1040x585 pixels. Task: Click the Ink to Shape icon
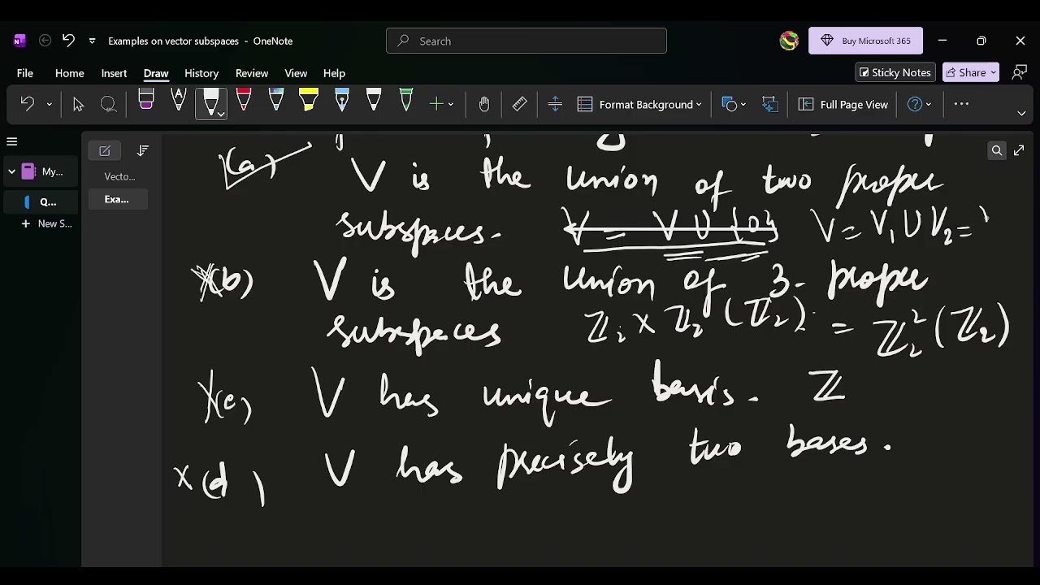click(x=769, y=104)
